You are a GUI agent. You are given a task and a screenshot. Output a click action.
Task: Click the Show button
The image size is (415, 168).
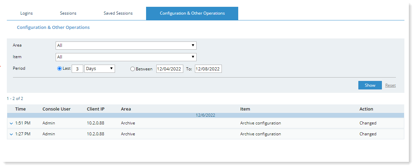click(370, 85)
